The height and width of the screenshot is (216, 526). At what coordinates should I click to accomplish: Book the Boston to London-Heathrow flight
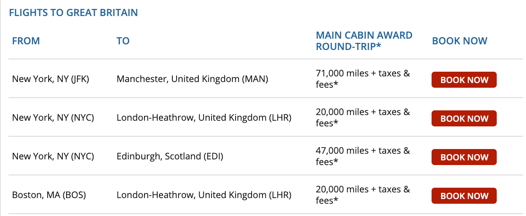tap(464, 196)
